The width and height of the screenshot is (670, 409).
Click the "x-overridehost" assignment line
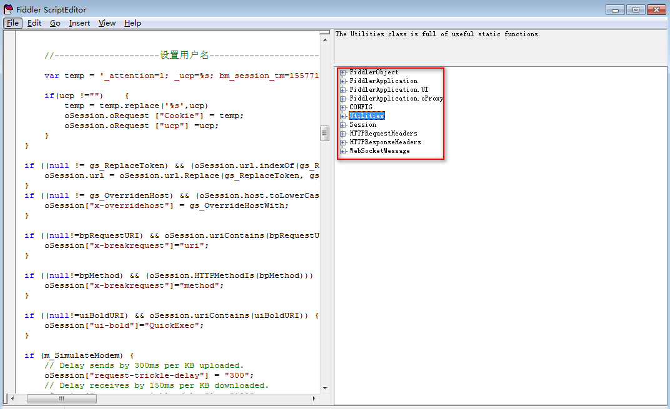[x=167, y=205]
